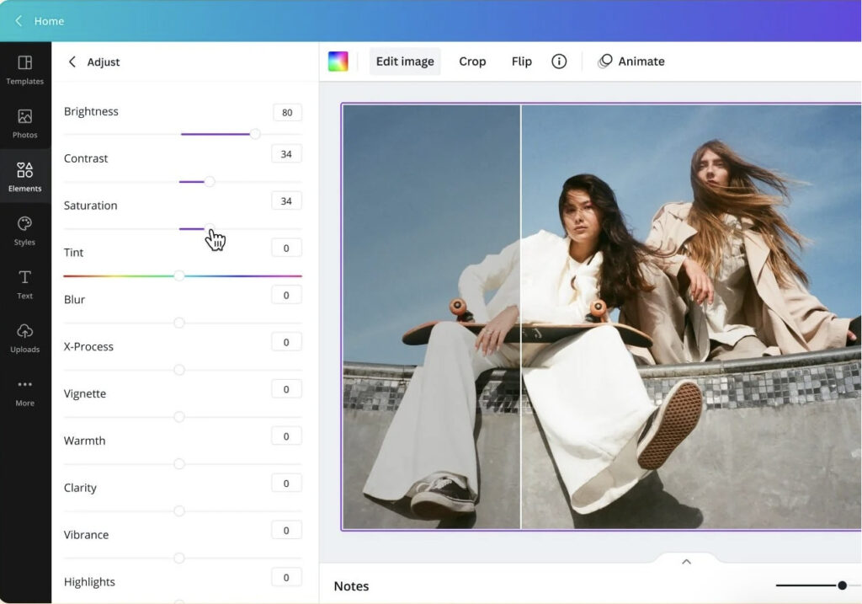Click the Crop button
Image resolution: width=862 pixels, height=604 pixels.
[473, 61]
